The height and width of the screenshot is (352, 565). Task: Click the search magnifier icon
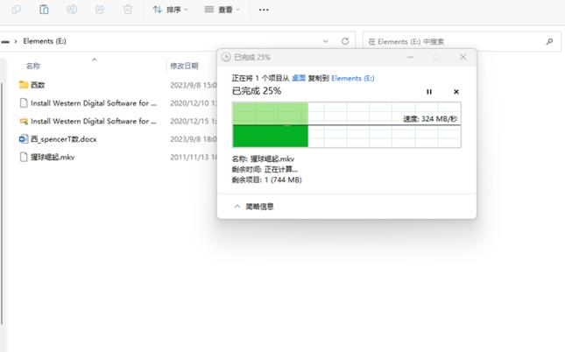click(549, 42)
